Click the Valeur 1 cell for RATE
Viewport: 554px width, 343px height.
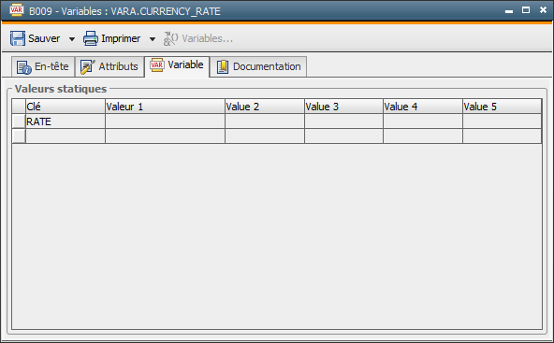coord(165,121)
